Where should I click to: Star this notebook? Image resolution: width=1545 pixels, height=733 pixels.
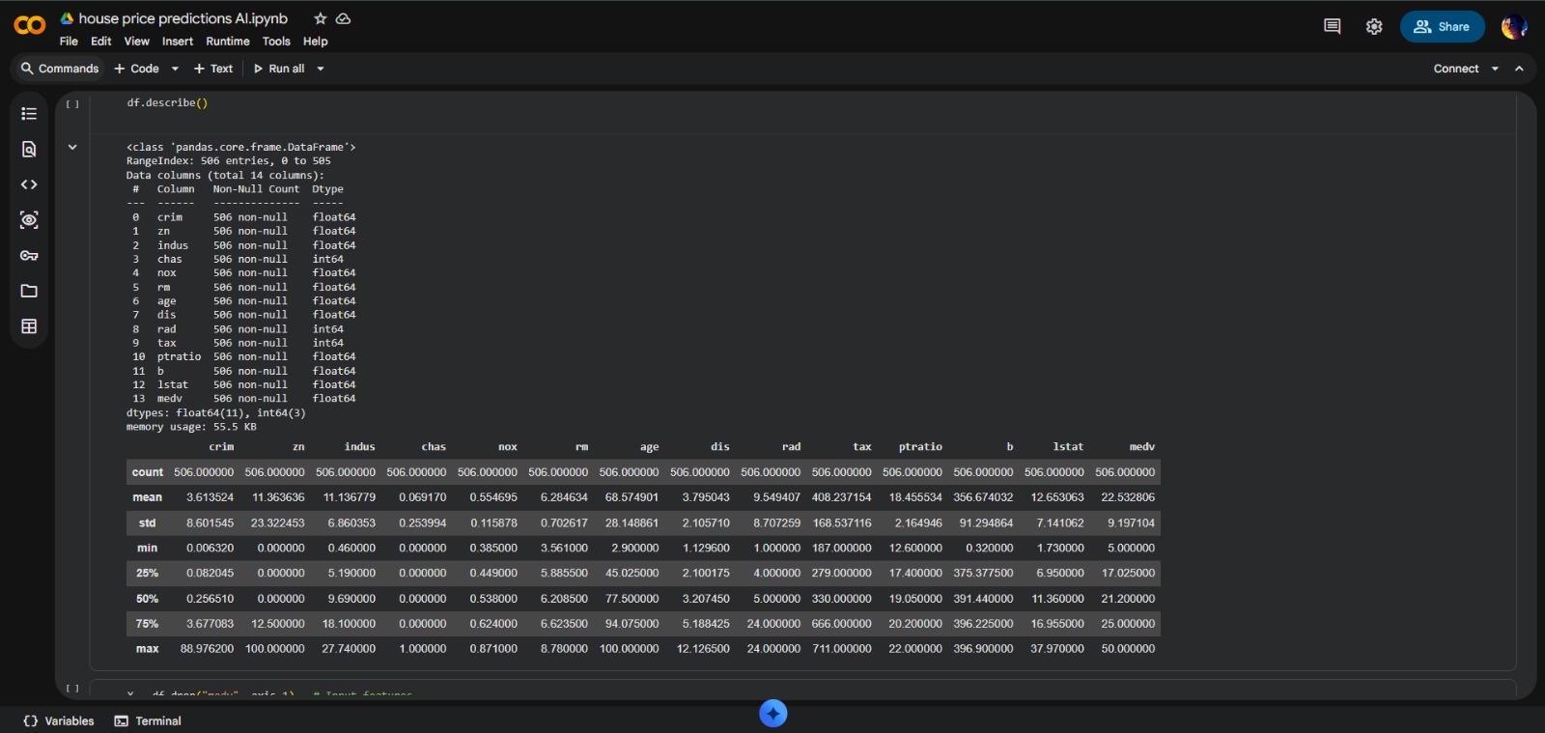click(321, 18)
